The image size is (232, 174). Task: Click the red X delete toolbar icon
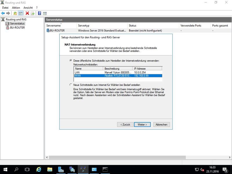click(x=27, y=13)
